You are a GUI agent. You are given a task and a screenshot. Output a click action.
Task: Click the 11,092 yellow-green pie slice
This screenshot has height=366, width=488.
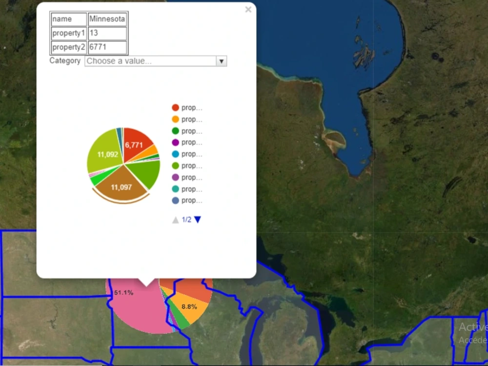pyautogui.click(x=106, y=151)
